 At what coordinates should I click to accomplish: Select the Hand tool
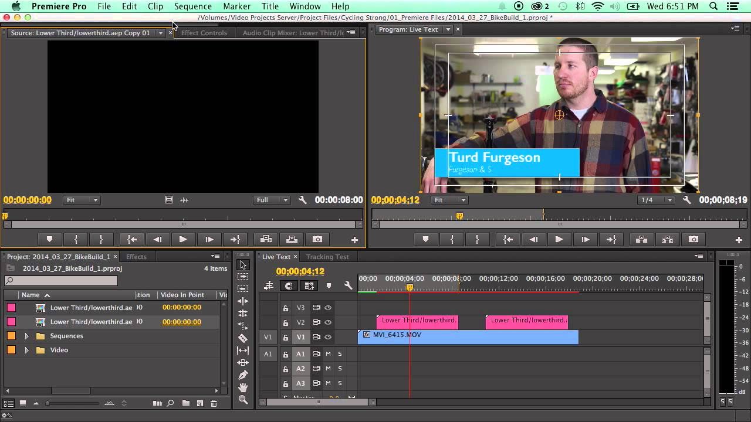click(x=243, y=387)
